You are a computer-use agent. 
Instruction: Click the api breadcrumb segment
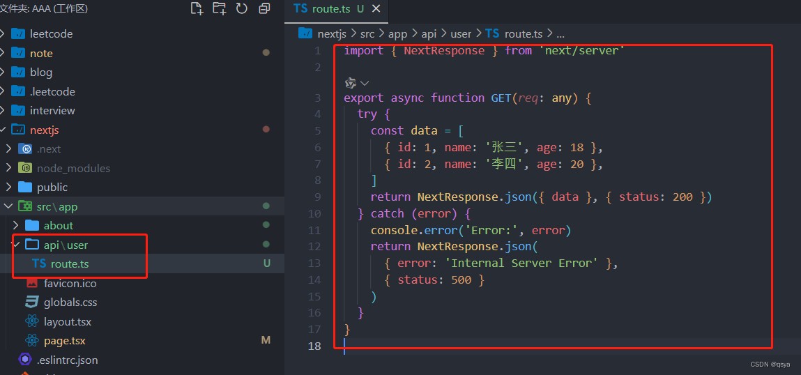[x=429, y=33]
